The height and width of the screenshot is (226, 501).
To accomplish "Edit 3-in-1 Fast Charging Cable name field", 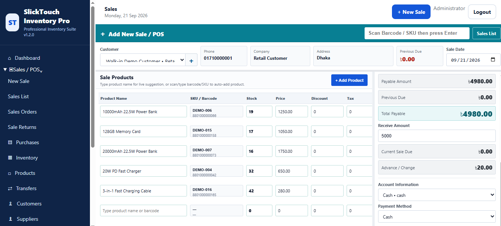I will tap(144, 191).
